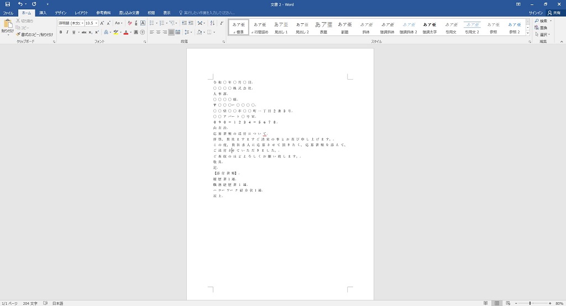The height and width of the screenshot is (306, 566).
Task: Switch to the References (参考資料) tab
Action: point(103,13)
